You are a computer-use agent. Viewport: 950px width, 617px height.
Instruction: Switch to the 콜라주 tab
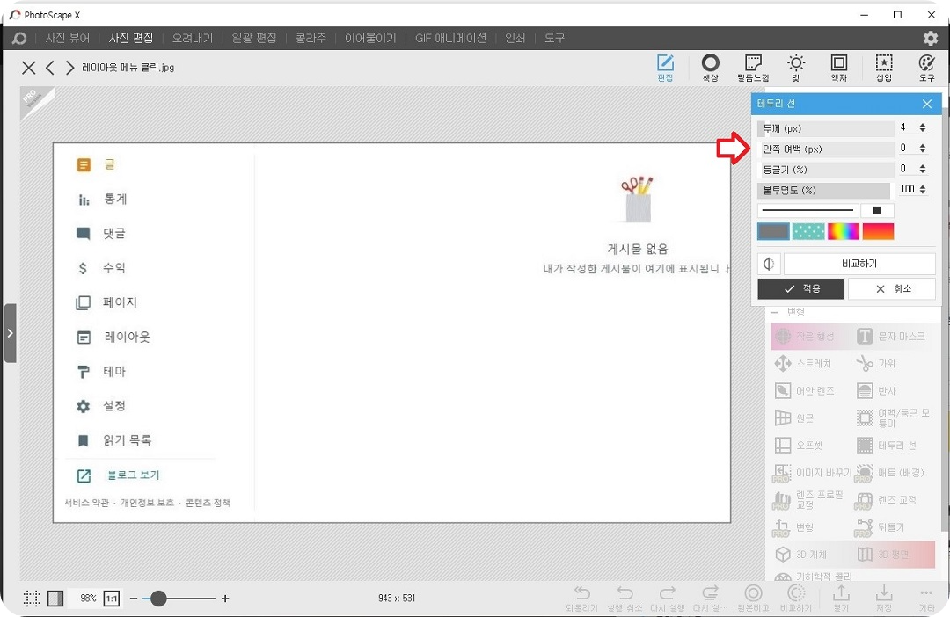(311, 38)
